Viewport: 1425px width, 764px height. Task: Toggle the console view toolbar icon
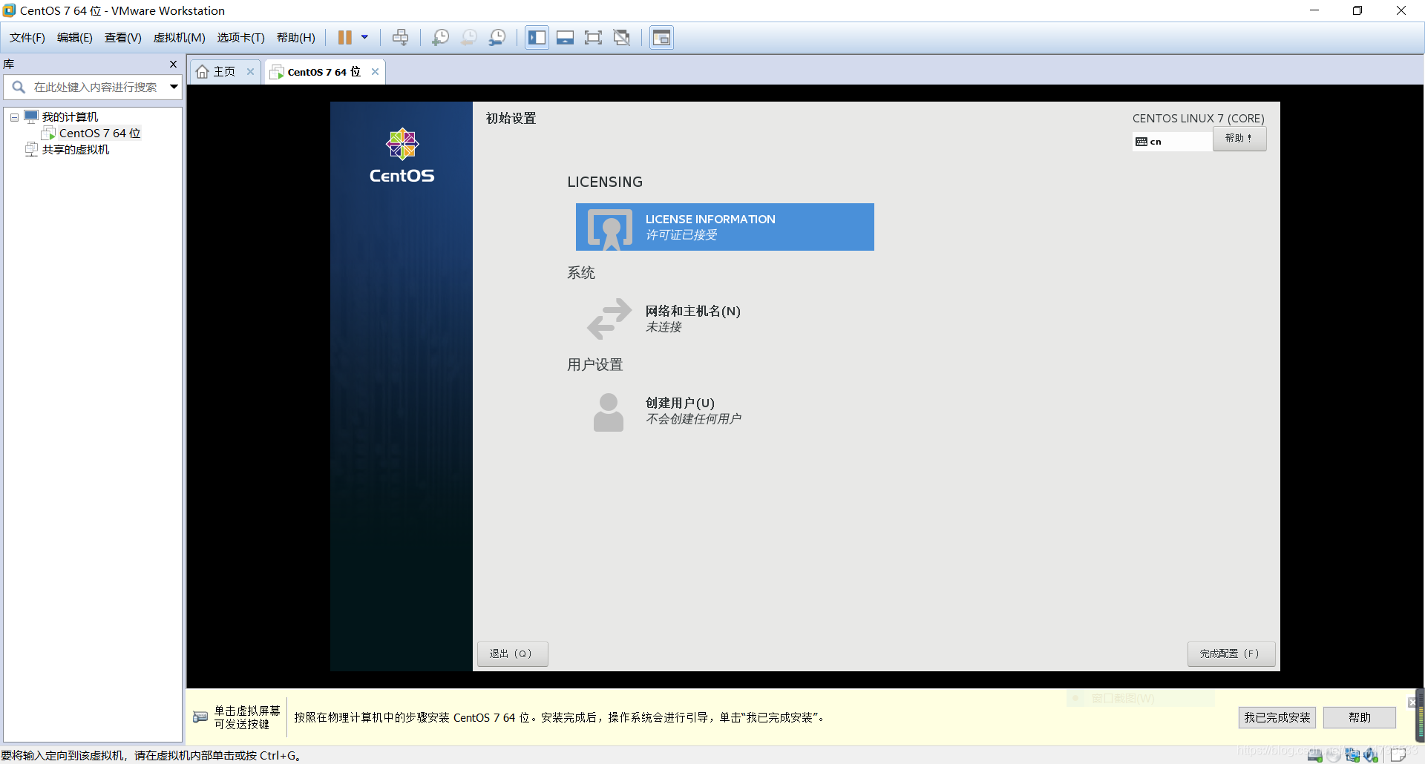coord(661,37)
